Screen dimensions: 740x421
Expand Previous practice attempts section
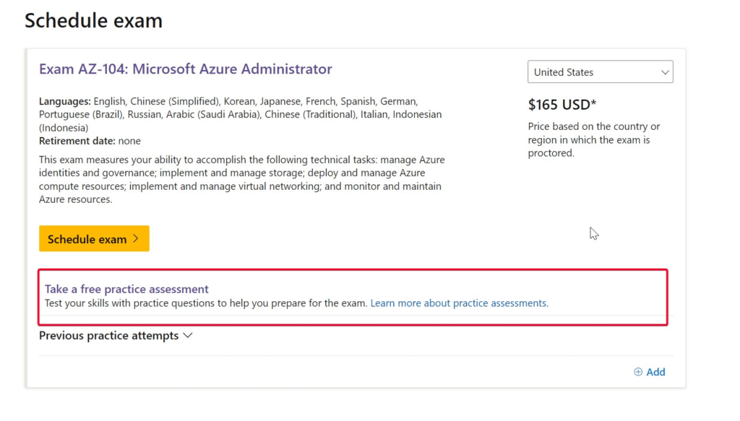(x=116, y=336)
